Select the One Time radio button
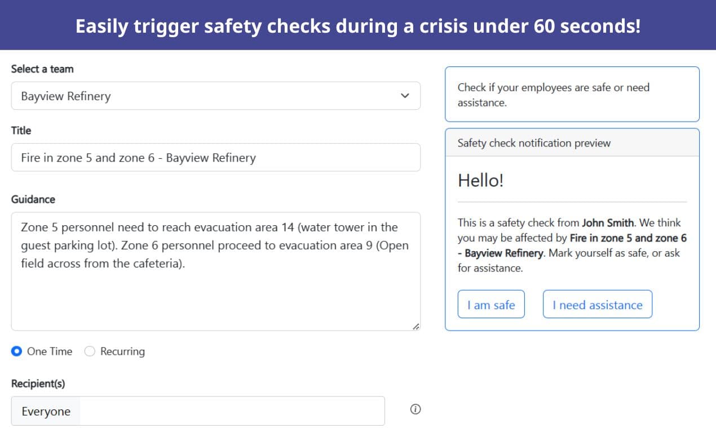Viewport: 716px width, 428px height. pyautogui.click(x=16, y=351)
